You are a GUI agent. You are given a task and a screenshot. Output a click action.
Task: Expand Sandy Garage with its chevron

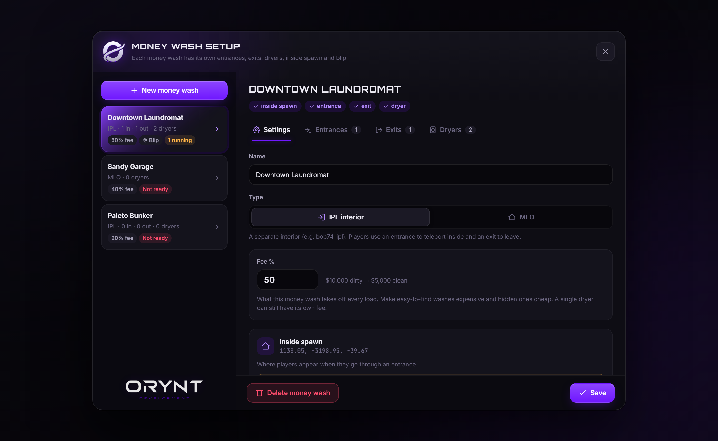[217, 178]
